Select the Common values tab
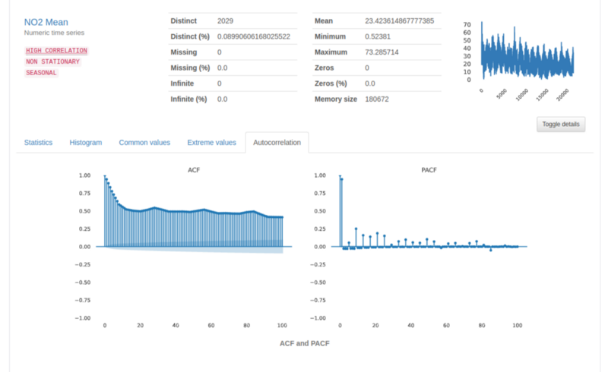 (x=144, y=143)
